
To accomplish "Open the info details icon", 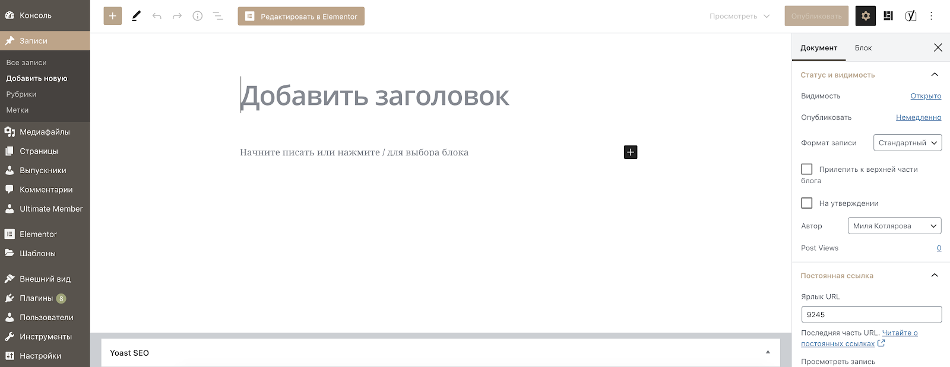I will [198, 16].
